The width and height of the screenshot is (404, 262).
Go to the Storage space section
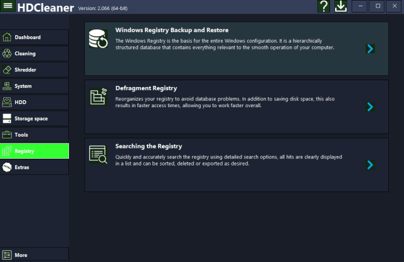click(34, 118)
